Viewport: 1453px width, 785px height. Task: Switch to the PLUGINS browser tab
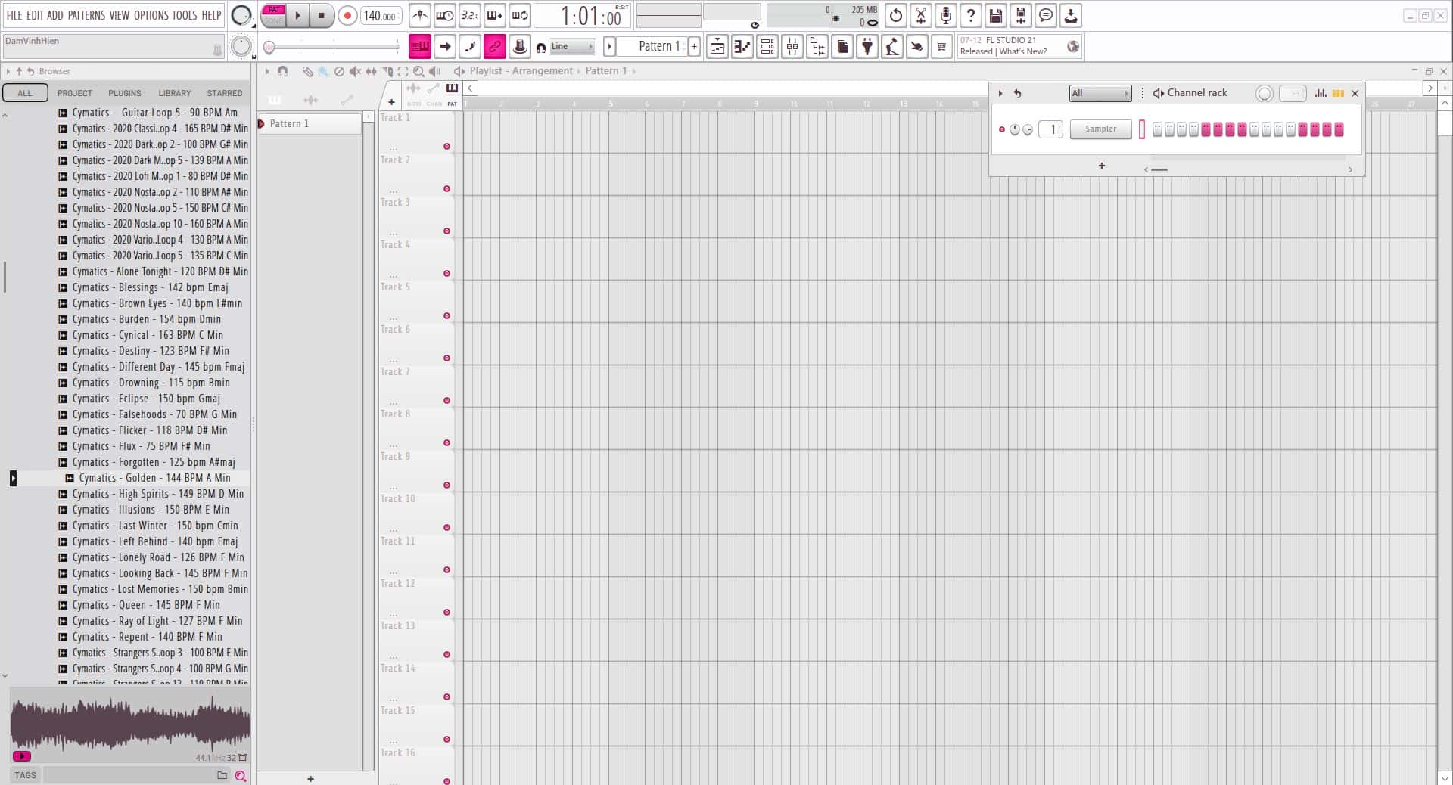[x=125, y=93]
